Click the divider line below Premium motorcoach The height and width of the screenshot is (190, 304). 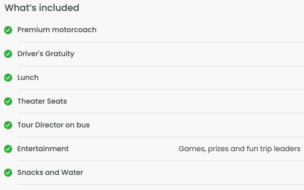[160, 42]
